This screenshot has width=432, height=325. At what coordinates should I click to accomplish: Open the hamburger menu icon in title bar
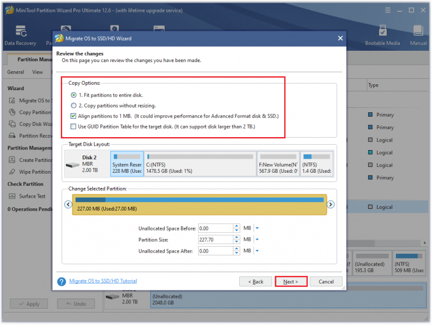(388, 10)
